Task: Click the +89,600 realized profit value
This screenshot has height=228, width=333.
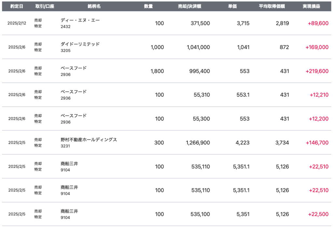Action: point(318,23)
